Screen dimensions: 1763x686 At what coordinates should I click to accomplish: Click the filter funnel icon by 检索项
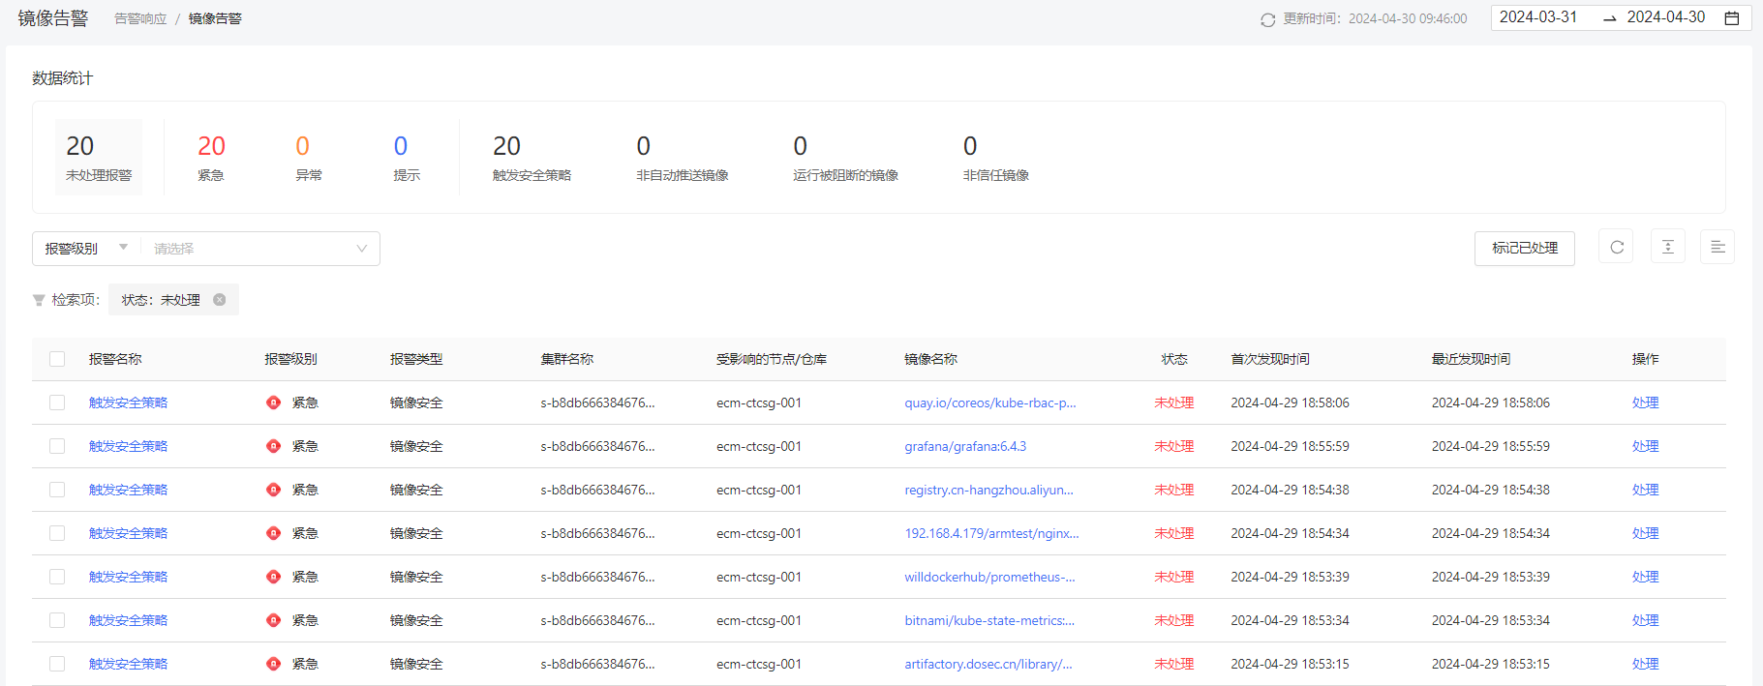(39, 301)
